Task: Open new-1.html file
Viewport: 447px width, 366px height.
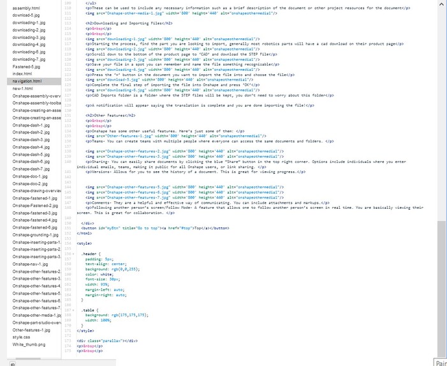Action: tap(22, 89)
